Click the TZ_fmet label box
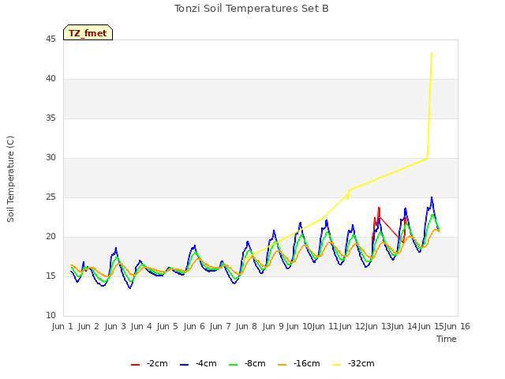Image resolution: width=505 pixels, height=379 pixels. (88, 32)
